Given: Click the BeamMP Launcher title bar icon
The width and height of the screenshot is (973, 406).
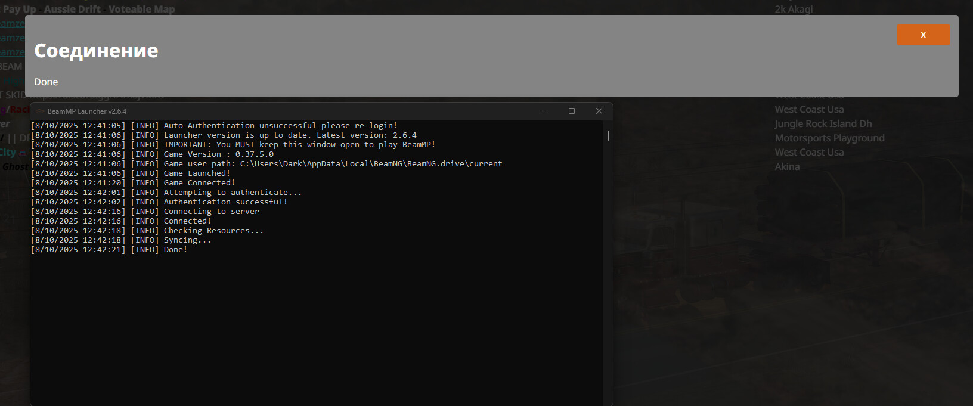Looking at the screenshot, I should coord(40,111).
